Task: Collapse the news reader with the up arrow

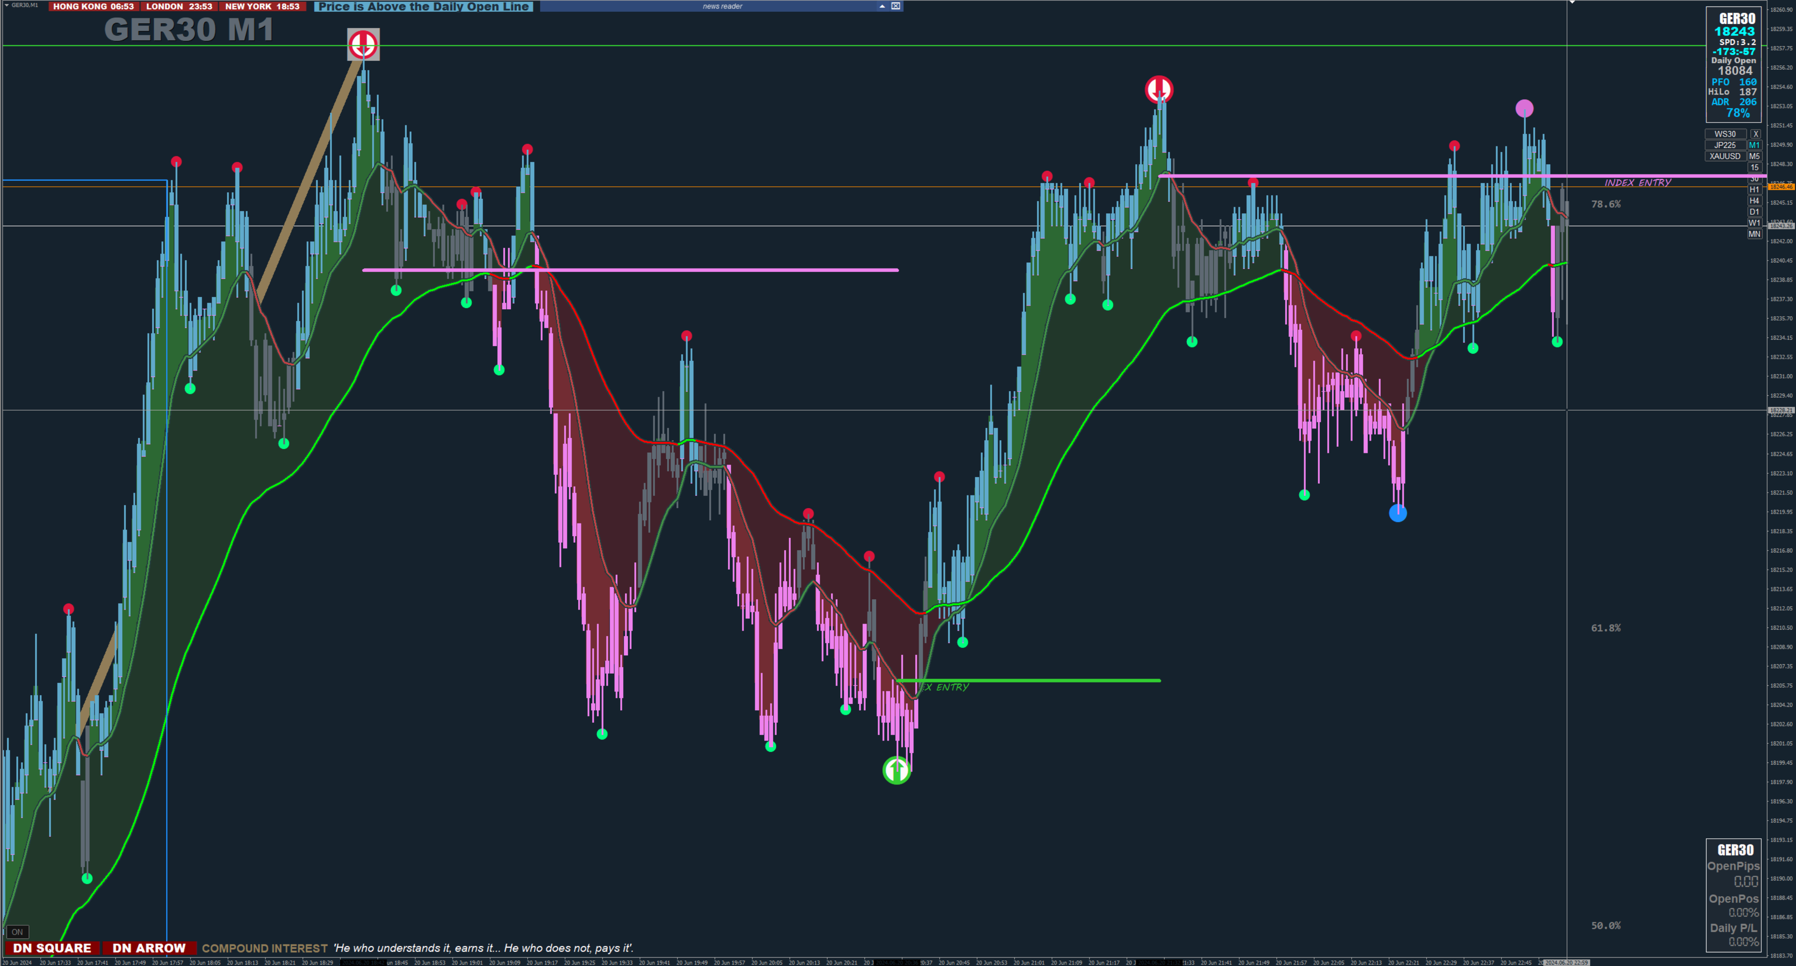Action: click(x=882, y=6)
